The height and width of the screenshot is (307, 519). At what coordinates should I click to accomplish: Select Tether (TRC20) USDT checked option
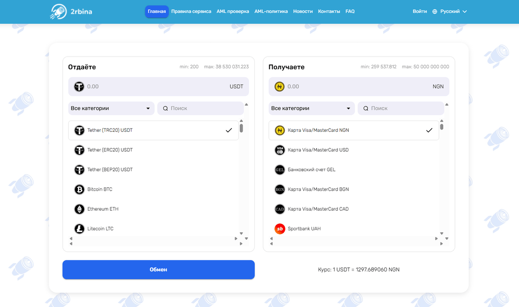(153, 130)
